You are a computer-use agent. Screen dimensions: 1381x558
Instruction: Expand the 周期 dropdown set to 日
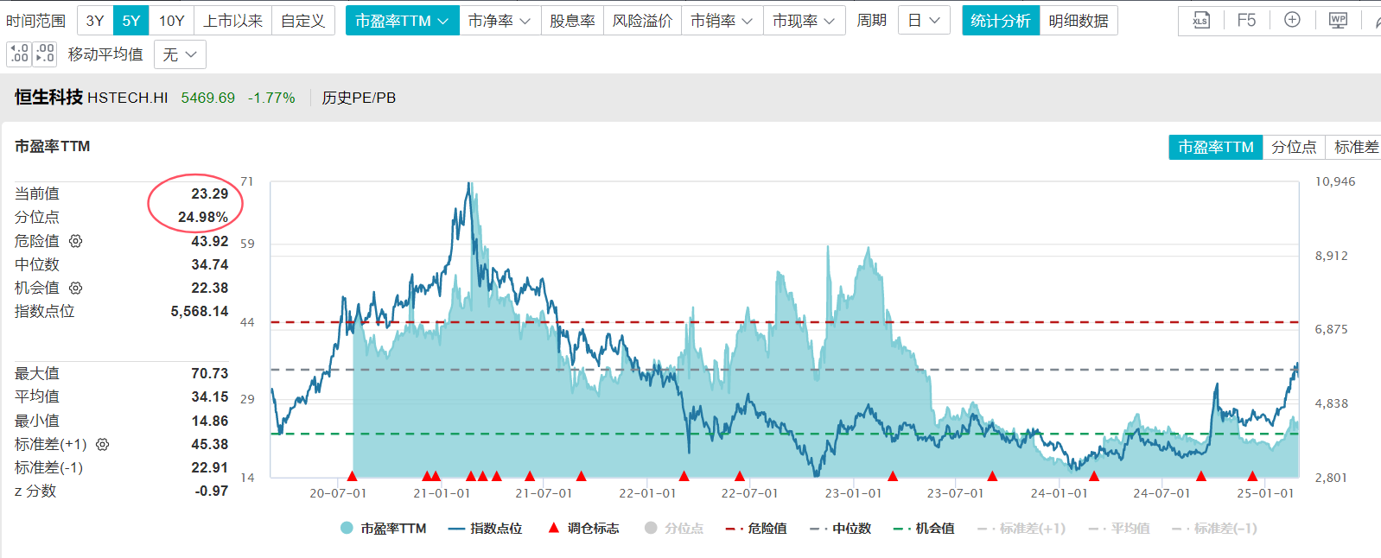pos(924,20)
